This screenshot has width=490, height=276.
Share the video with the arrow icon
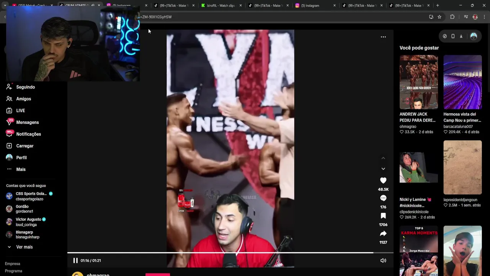click(383, 233)
